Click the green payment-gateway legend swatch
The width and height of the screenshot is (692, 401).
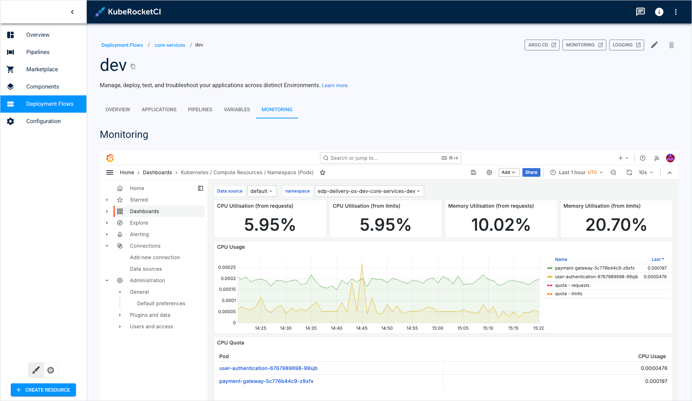(550, 268)
